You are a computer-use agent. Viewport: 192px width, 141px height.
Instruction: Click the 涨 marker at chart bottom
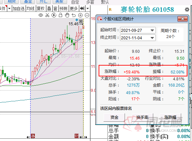(x=33, y=136)
